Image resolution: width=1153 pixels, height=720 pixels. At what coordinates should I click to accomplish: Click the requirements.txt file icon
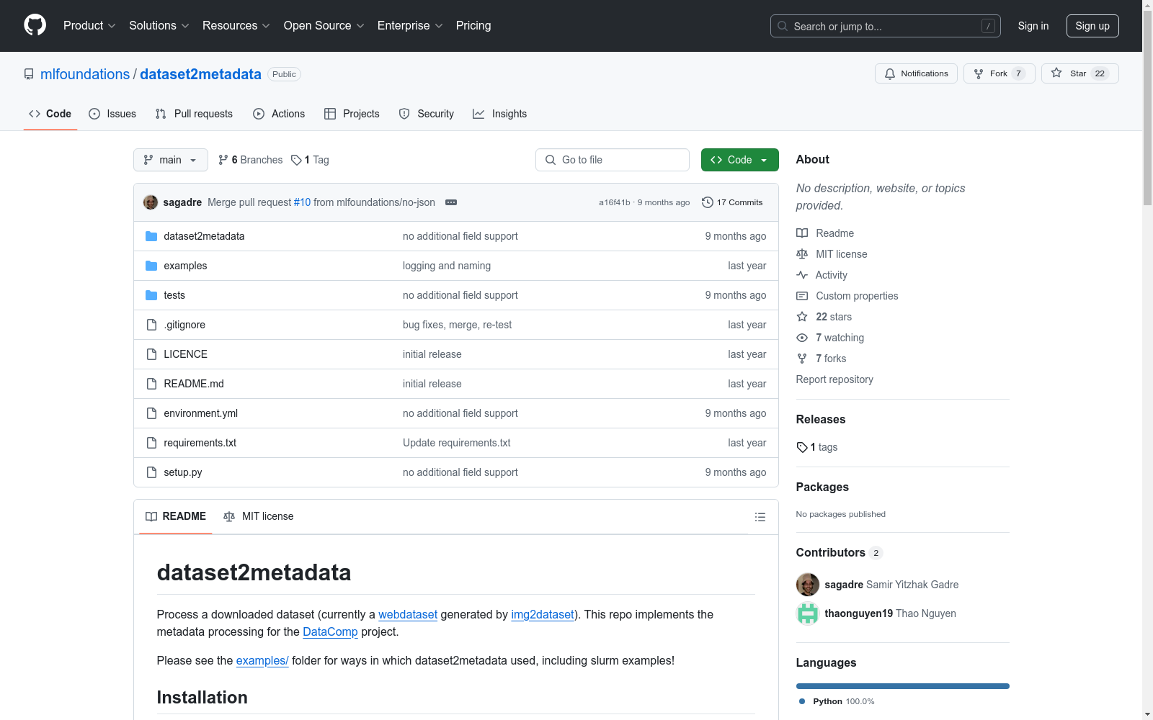point(151,443)
